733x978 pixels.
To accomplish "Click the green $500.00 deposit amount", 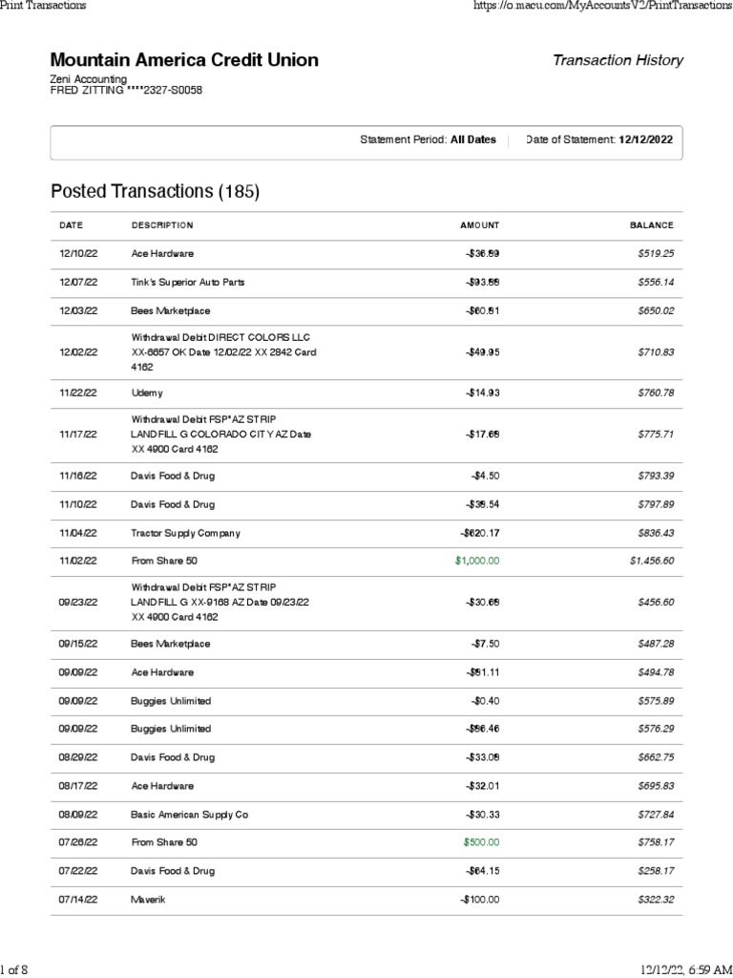I will [481, 842].
